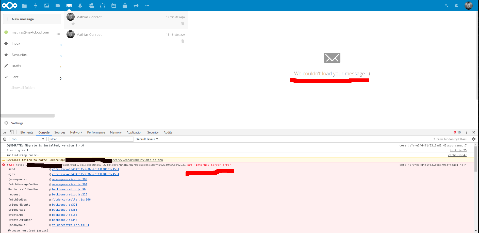
Task: Open the Files app icon
Action: point(24,6)
